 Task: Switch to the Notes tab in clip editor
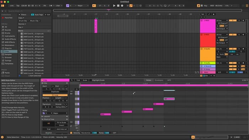pos(149,80)
